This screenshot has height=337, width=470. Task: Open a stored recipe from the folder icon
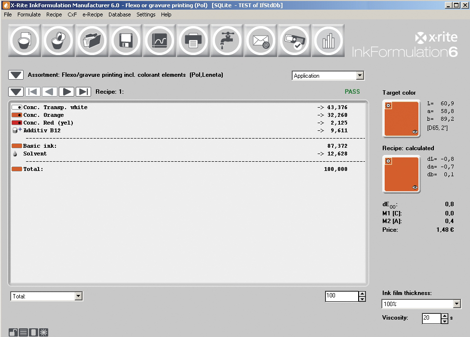coord(92,41)
